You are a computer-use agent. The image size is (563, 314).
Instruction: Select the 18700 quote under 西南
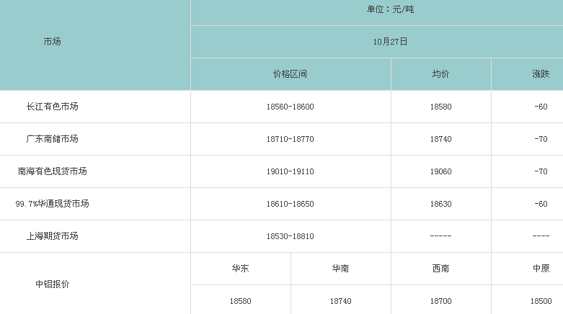pyautogui.click(x=440, y=301)
